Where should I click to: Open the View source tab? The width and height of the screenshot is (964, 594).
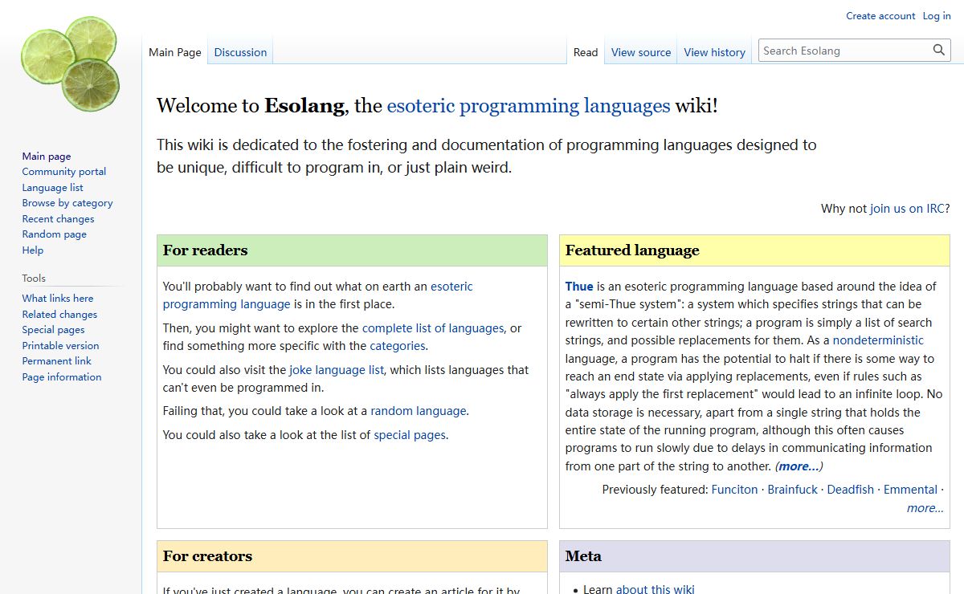(x=641, y=52)
